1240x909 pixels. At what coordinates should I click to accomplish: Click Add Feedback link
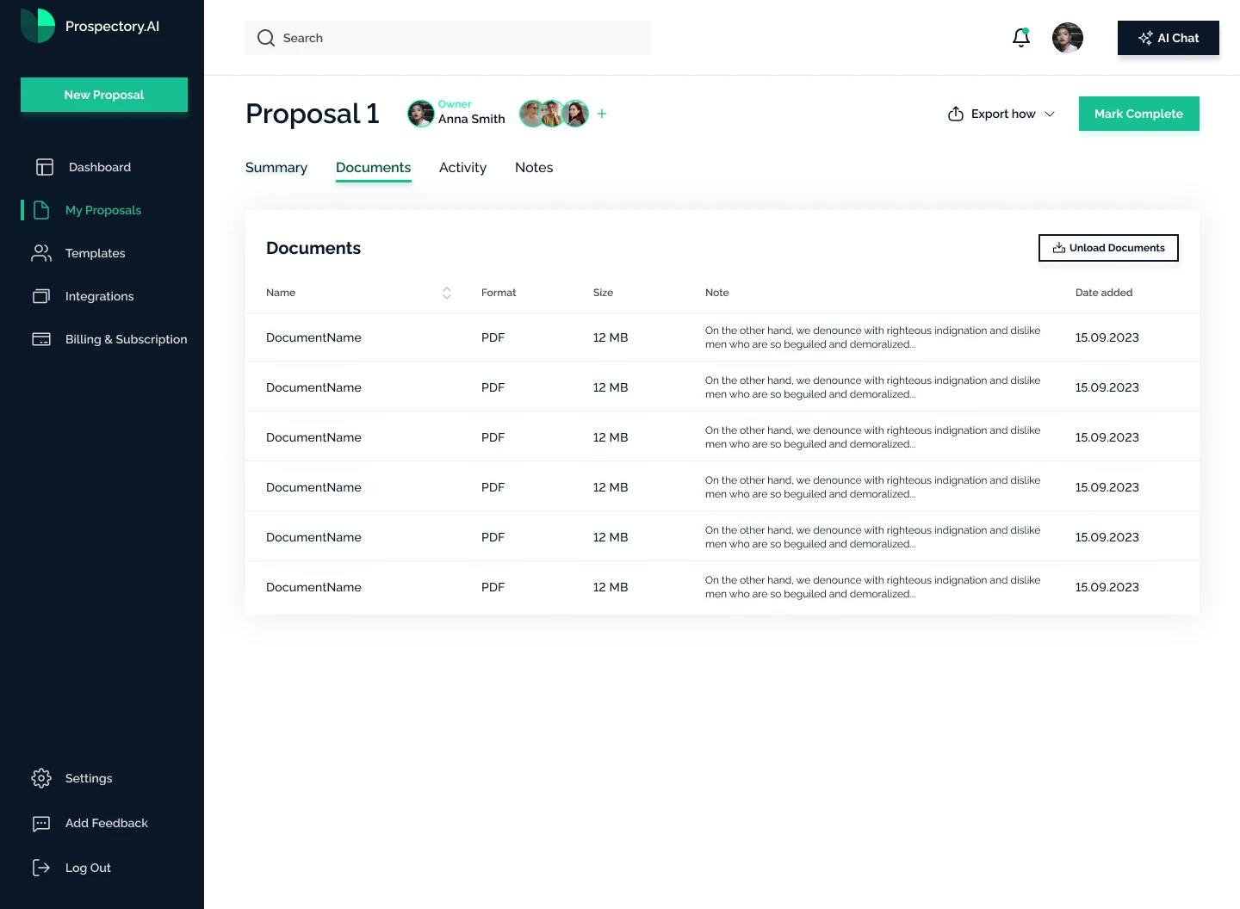click(107, 824)
